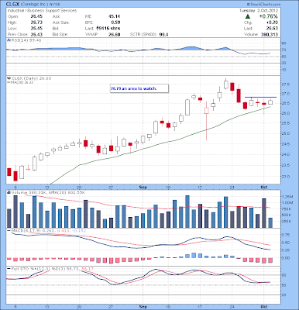Image resolution: width=299 pixels, height=310 pixels.
Task: Click the Oct label on bottom axis
Action: [264, 307]
